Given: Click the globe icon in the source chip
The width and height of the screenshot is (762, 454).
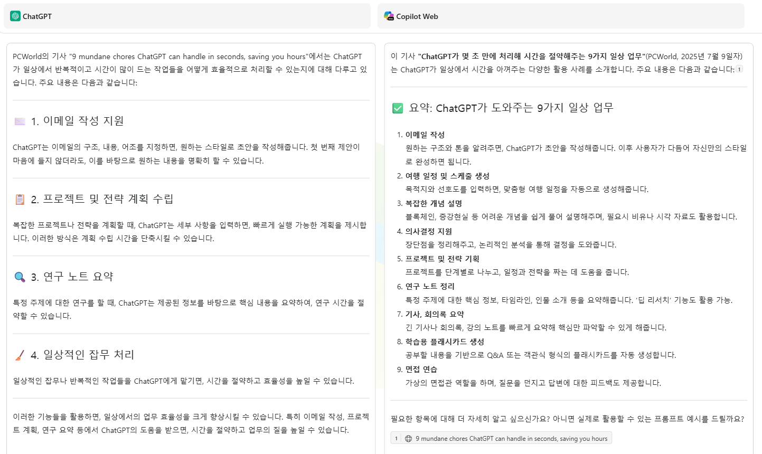Looking at the screenshot, I should click(x=408, y=438).
